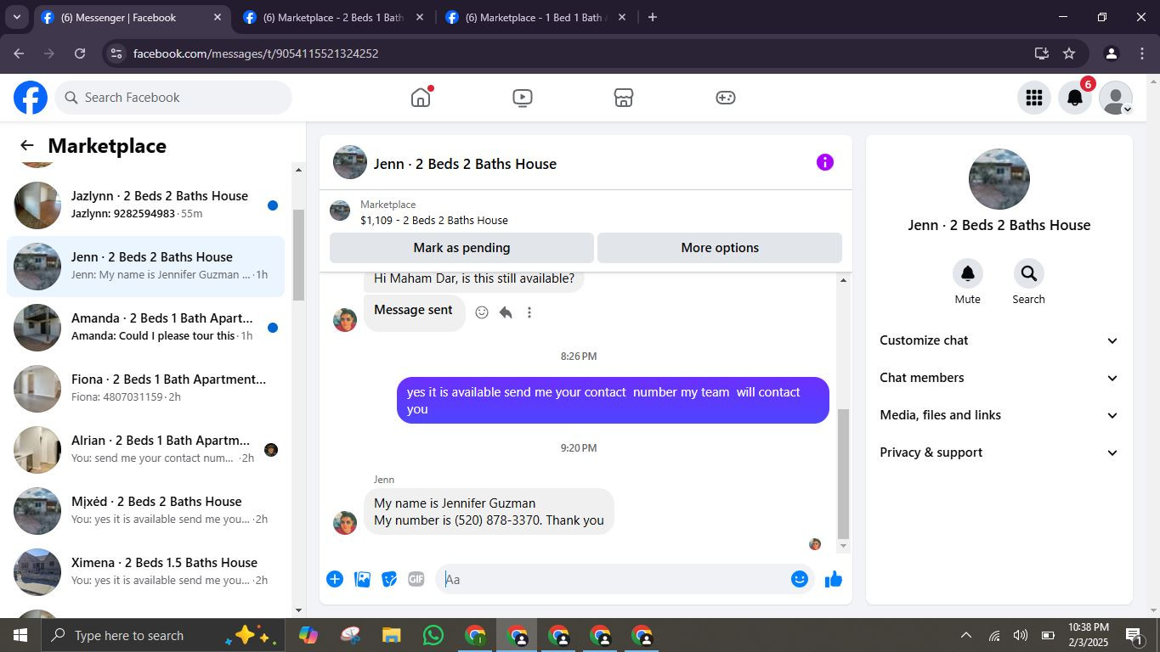
Task: Open Mjxéd's 2 Beds 2 Baths House chat
Action: [x=145, y=510]
